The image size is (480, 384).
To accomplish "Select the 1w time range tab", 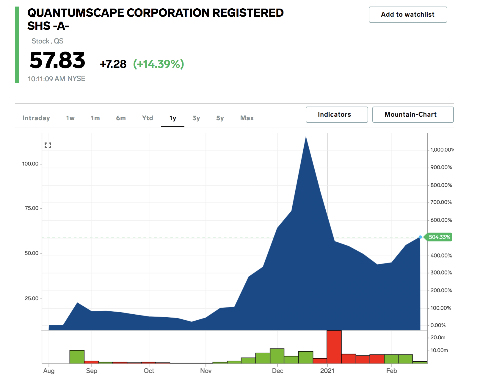I will tap(70, 118).
